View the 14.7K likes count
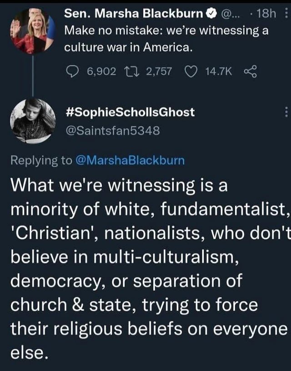Screen dimensions: 291x371 point(219,71)
